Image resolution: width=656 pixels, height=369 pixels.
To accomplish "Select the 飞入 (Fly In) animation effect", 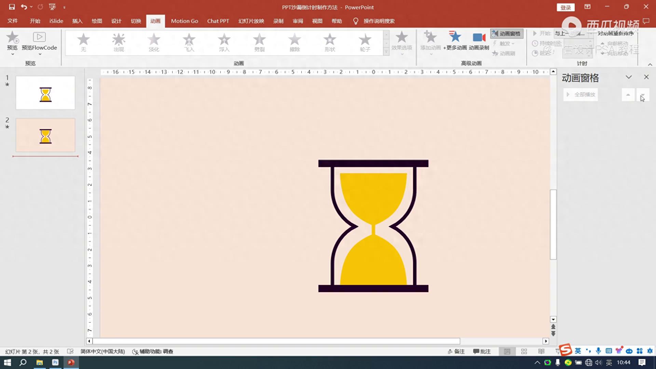I will [189, 42].
